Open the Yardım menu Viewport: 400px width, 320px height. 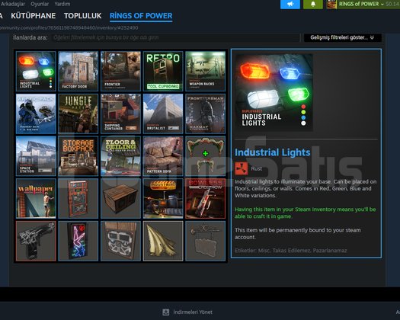(62, 4)
